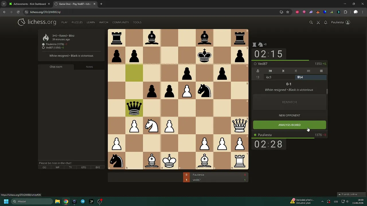Image resolution: width=367 pixels, height=206 pixels.
Task: Go back in browser history
Action: 4,12
